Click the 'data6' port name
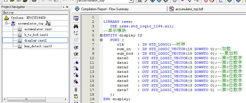Image resolution: width=246 pixels, height=103 pixels. [123, 85]
